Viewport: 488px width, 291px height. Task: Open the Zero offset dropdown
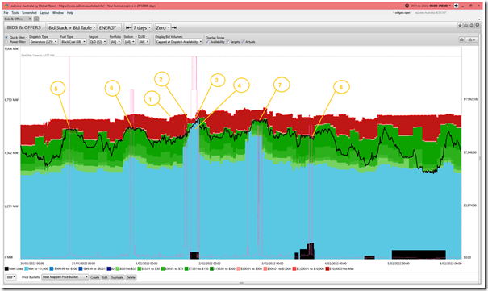pyautogui.click(x=163, y=27)
